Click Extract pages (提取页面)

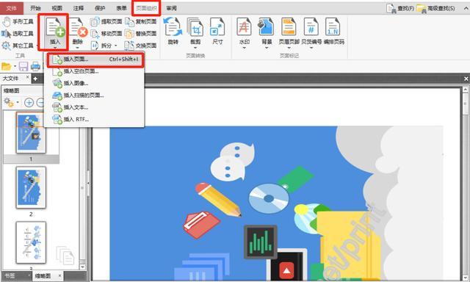point(106,21)
